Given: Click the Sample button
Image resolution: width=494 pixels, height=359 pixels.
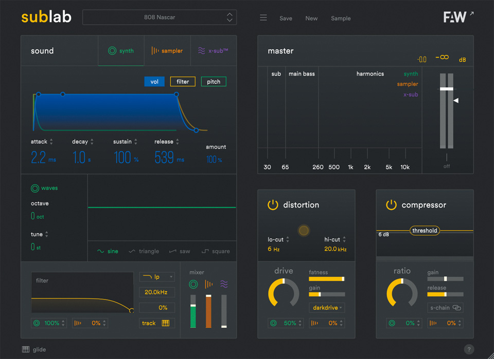Looking at the screenshot, I should [341, 18].
